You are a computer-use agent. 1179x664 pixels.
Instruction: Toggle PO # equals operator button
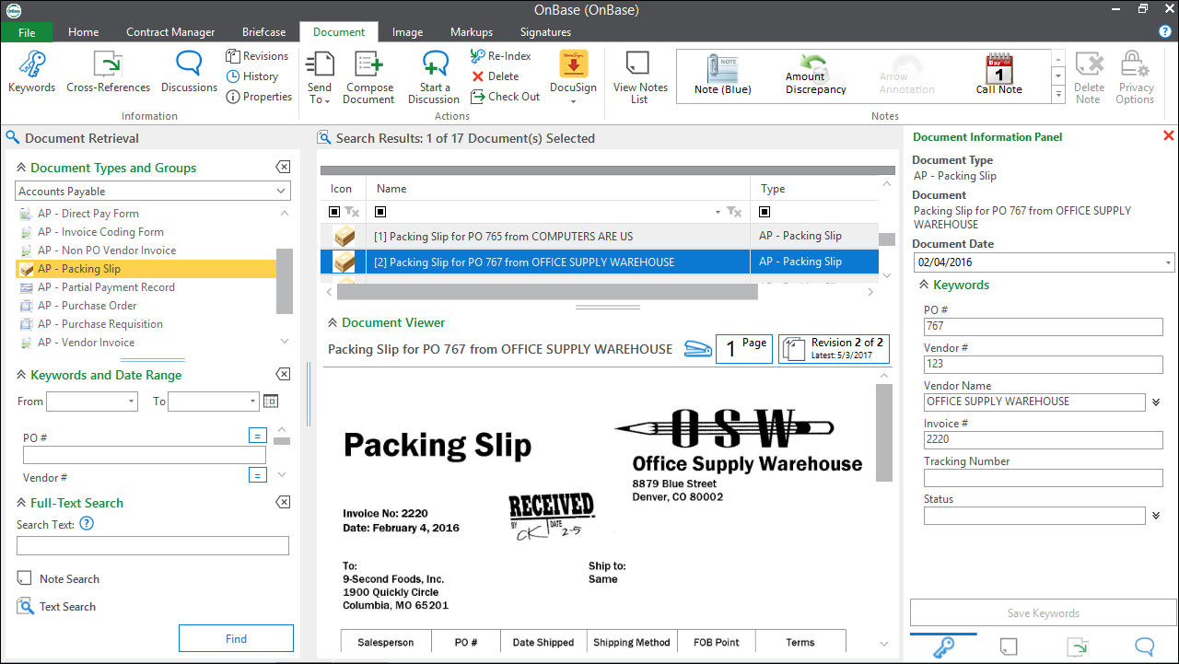[x=258, y=436]
